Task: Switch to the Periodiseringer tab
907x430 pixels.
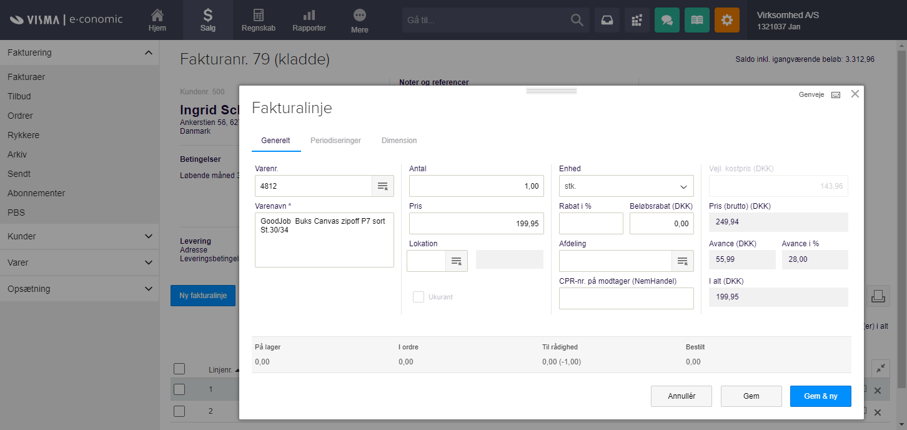Action: [335, 141]
